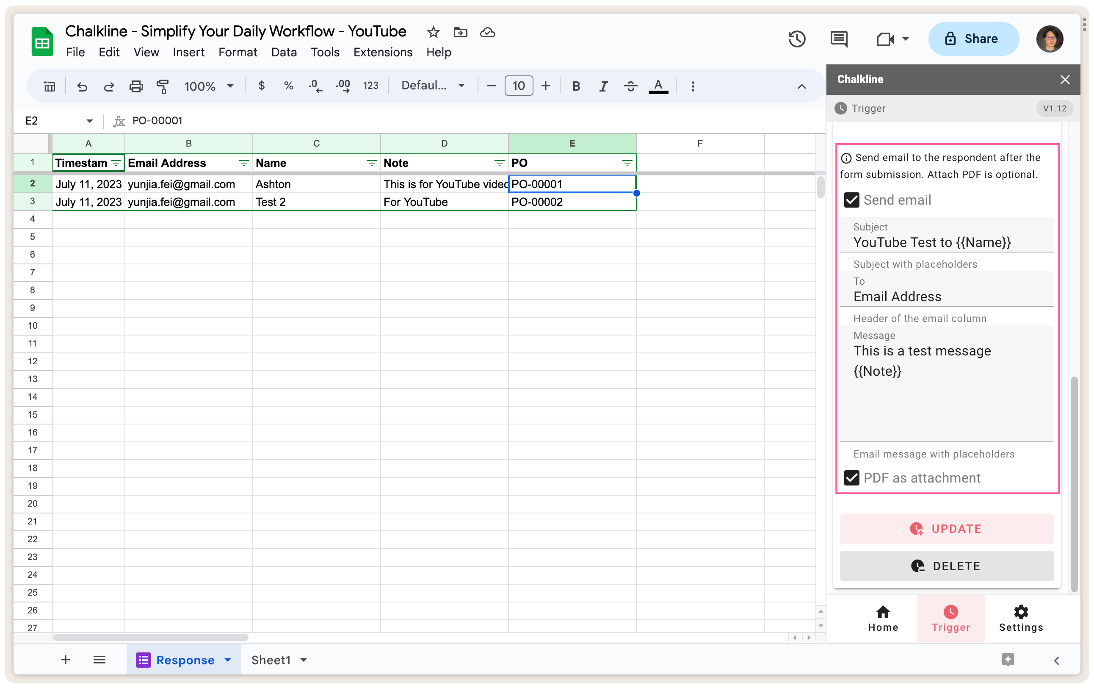This screenshot has height=688, width=1094.
Task: Uncheck the Send email checkbox
Action: [x=852, y=200]
